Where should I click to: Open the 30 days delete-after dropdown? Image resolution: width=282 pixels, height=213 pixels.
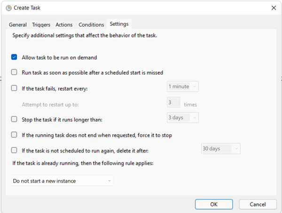click(x=221, y=149)
